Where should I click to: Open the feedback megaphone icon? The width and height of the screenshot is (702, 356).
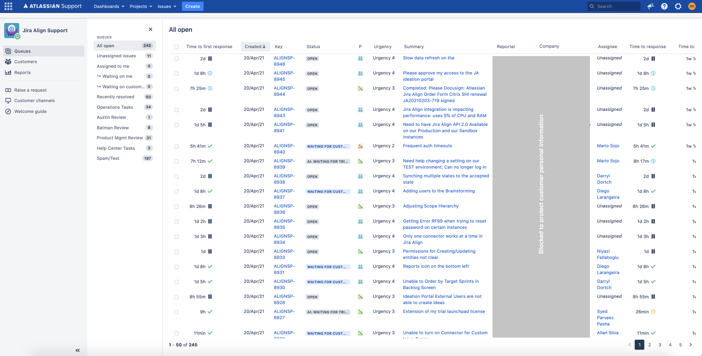click(x=651, y=6)
